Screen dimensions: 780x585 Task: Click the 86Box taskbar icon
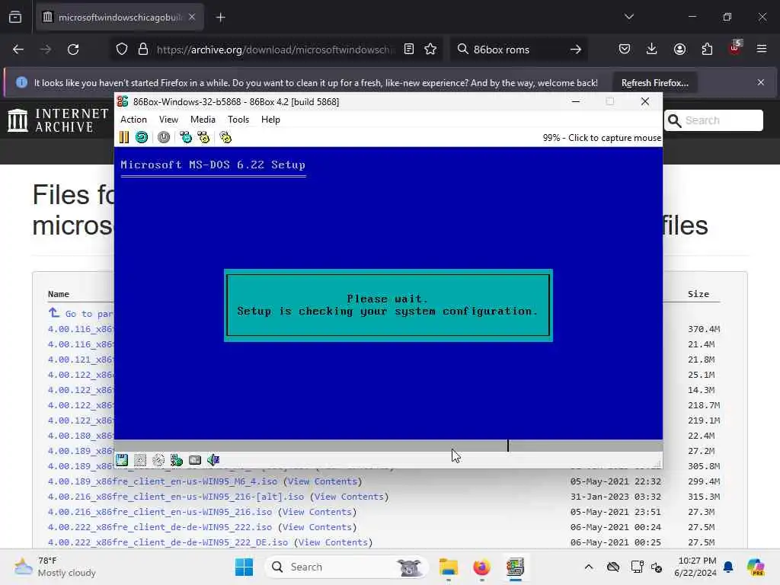click(516, 567)
